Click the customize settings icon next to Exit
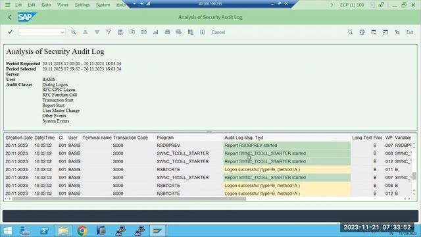Image resolution: width=421 pixels, height=237 pixels. (x=397, y=32)
